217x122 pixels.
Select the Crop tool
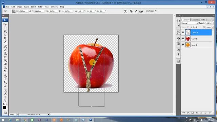pos(5,38)
